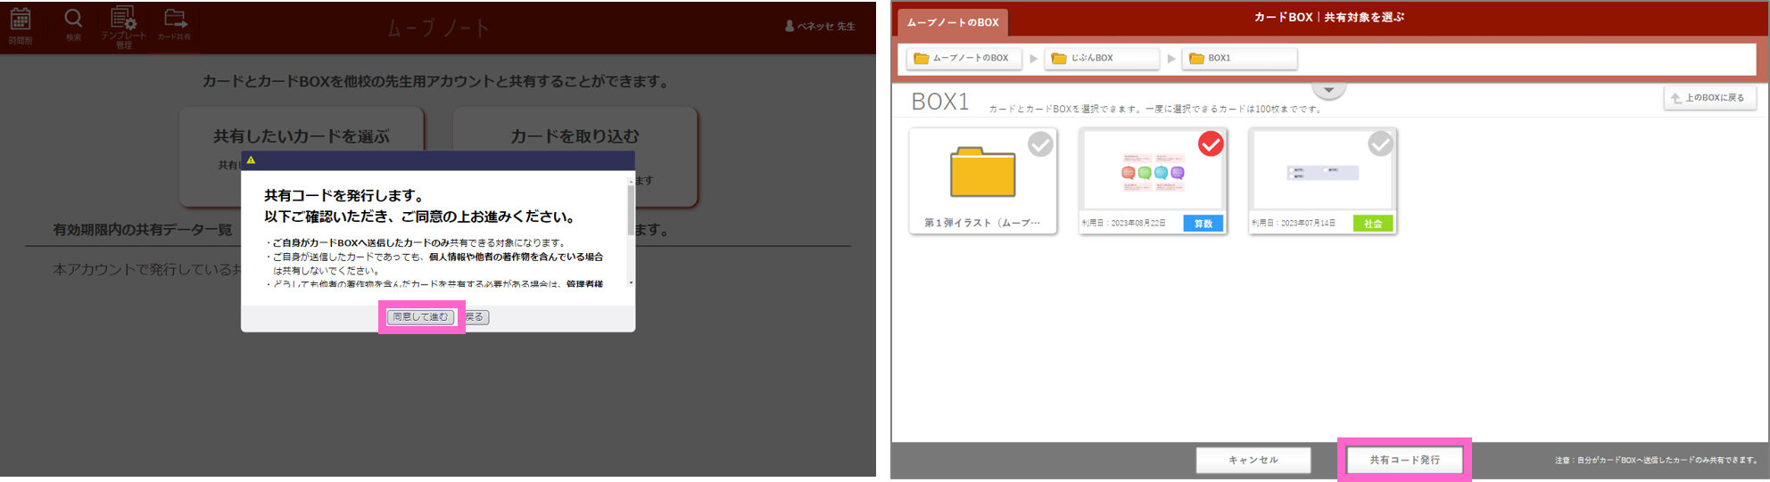Image resolution: width=1770 pixels, height=482 pixels.
Task: Choose the 共有したいカードを選ぶ panel
Action: point(302,156)
